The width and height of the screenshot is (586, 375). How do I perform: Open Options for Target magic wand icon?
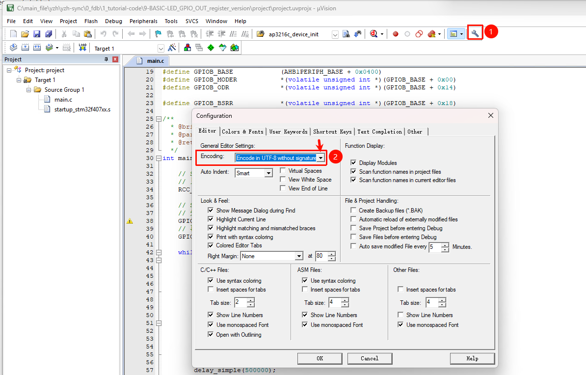(x=172, y=48)
